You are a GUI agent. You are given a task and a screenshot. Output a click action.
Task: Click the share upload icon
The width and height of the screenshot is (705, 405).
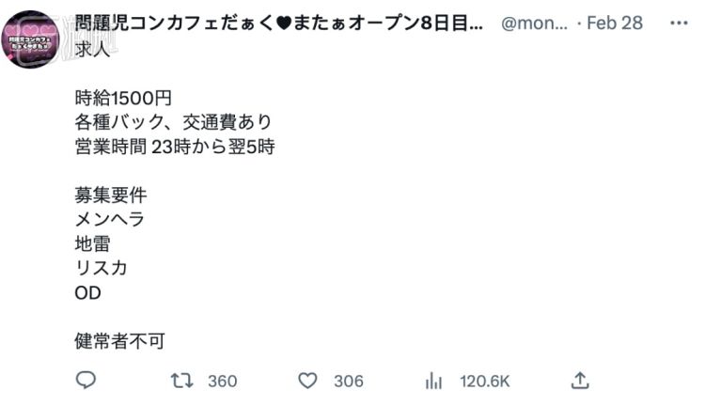581,381
